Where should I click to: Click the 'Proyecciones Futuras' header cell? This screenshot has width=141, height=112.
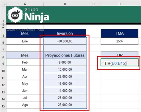65,55
